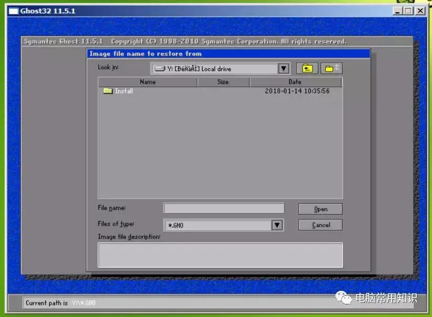Image resolution: width=432 pixels, height=317 pixels.
Task: Sort files by Date column header
Action: 295,82
